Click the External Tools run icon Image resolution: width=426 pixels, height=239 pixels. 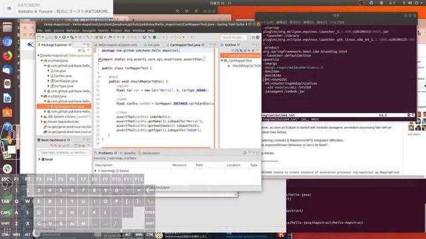coord(72,37)
